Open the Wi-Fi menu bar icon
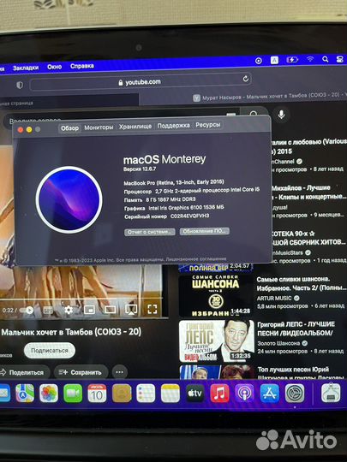Image resolution: width=347 pixels, height=462 pixels. point(310,59)
